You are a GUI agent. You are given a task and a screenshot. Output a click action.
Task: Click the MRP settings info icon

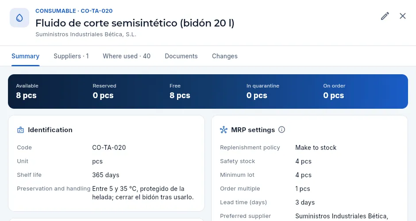(x=282, y=130)
